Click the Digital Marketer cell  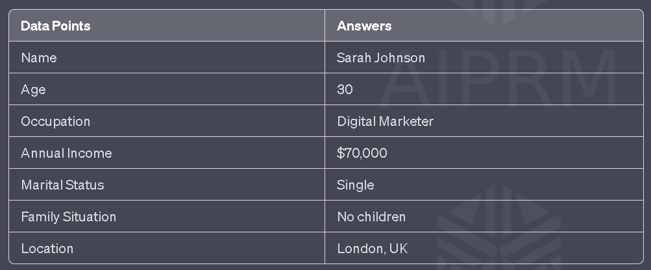[385, 121]
